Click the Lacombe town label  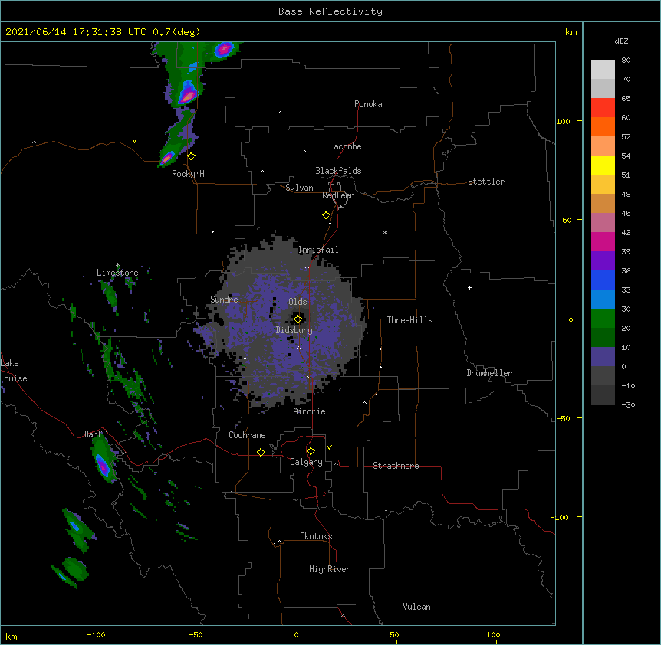tap(345, 146)
